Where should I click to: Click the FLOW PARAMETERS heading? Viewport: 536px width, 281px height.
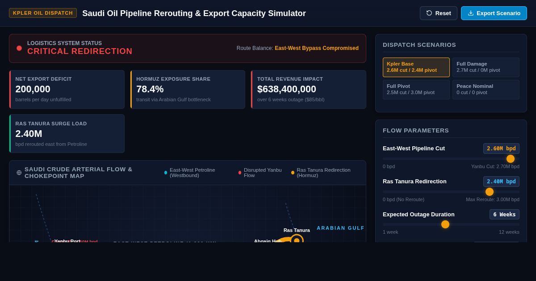(416, 130)
